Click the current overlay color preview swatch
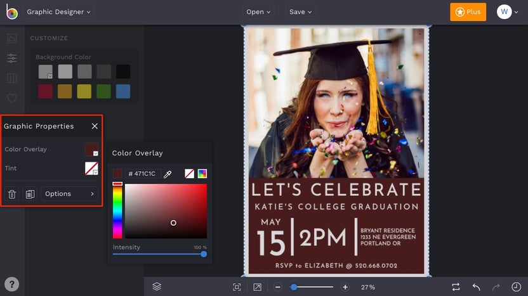Image resolution: width=528 pixels, height=296 pixels. (x=117, y=174)
